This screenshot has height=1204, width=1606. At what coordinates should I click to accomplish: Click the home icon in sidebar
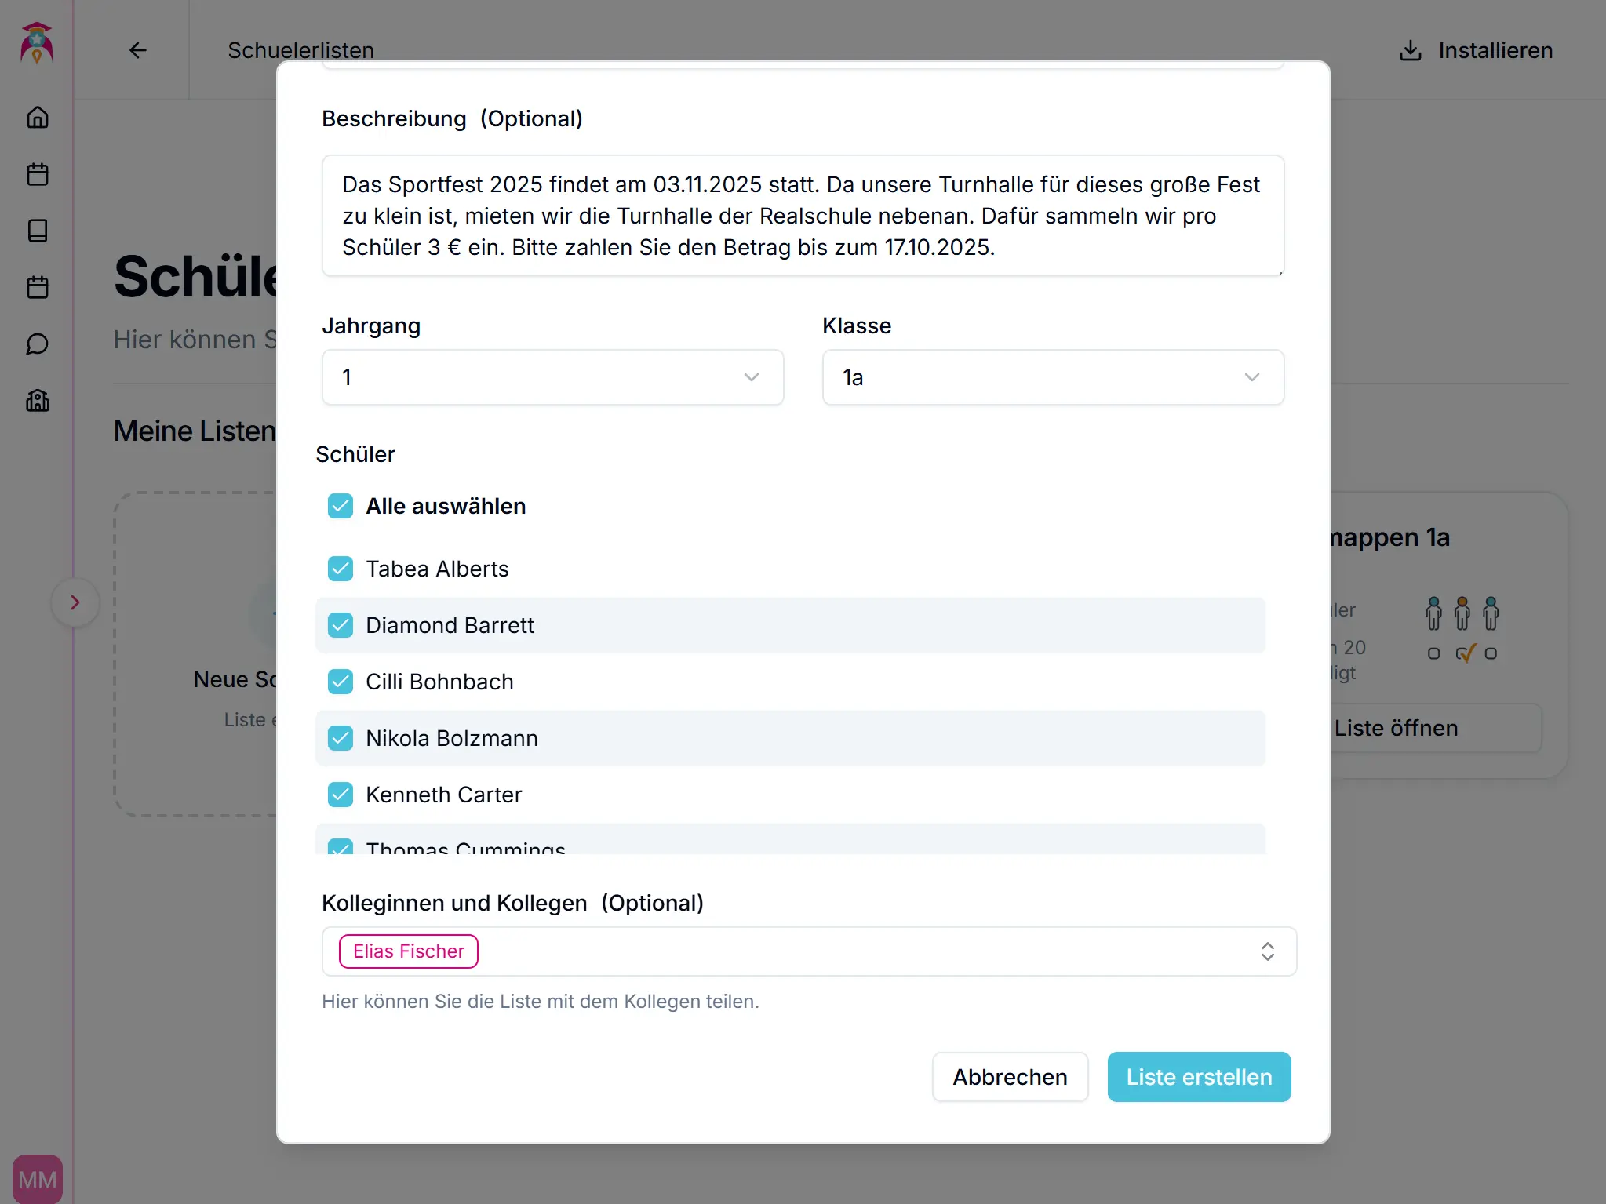pos(38,118)
